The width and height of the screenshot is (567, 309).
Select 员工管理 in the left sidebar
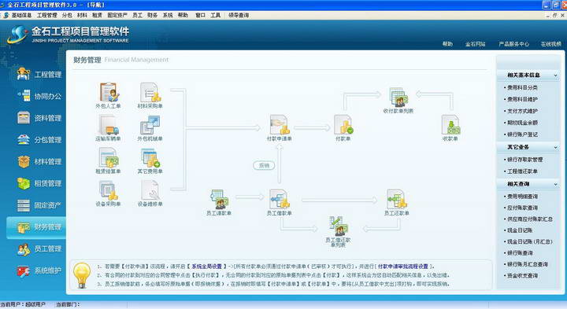click(39, 248)
